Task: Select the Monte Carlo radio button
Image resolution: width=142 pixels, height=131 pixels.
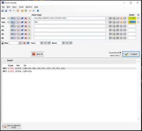Action: coord(120,56)
